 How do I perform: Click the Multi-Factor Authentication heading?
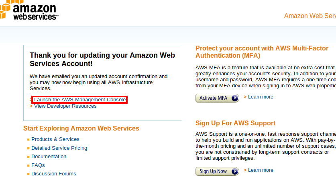click(x=262, y=52)
